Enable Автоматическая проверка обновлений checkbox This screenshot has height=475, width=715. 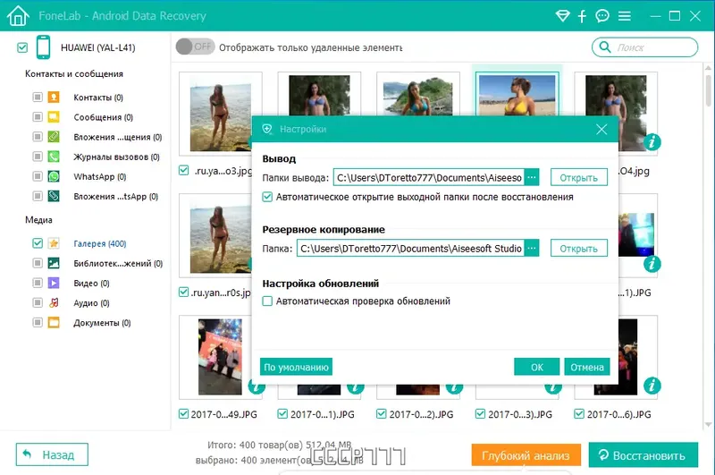click(267, 301)
